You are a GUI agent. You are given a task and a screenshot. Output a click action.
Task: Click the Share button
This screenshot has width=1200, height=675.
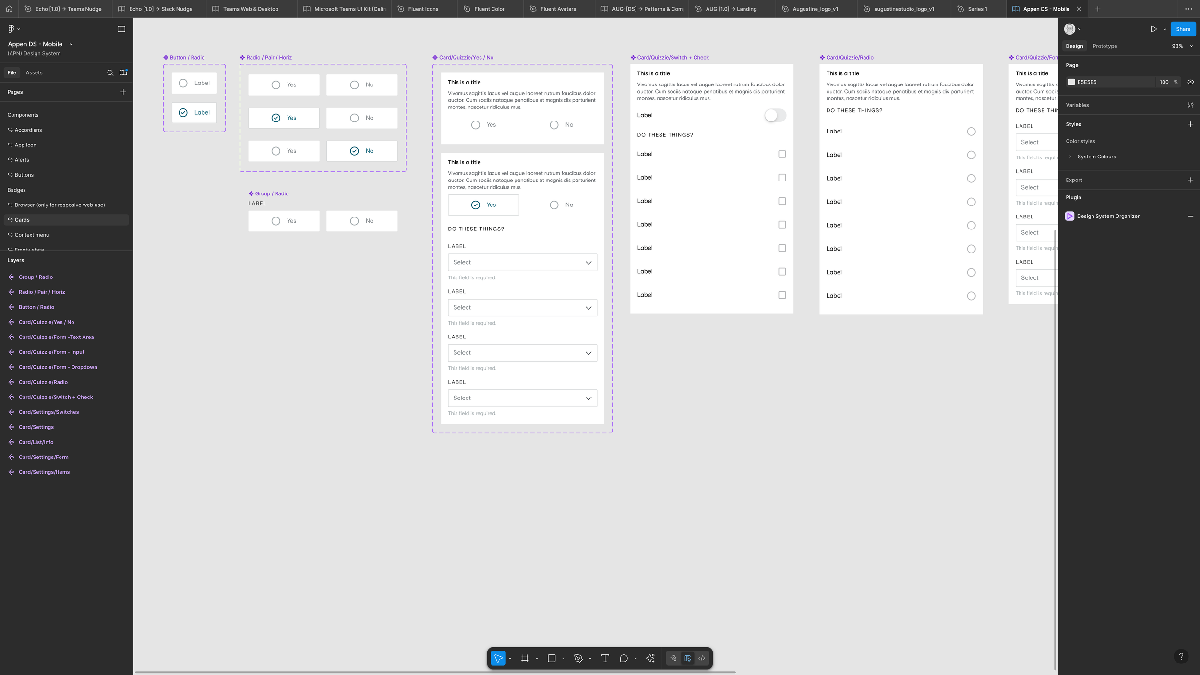click(x=1183, y=29)
